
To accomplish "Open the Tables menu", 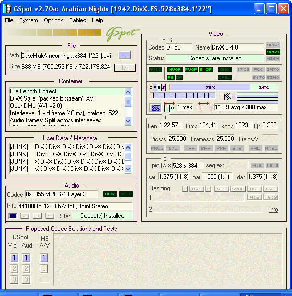I will coord(78,20).
